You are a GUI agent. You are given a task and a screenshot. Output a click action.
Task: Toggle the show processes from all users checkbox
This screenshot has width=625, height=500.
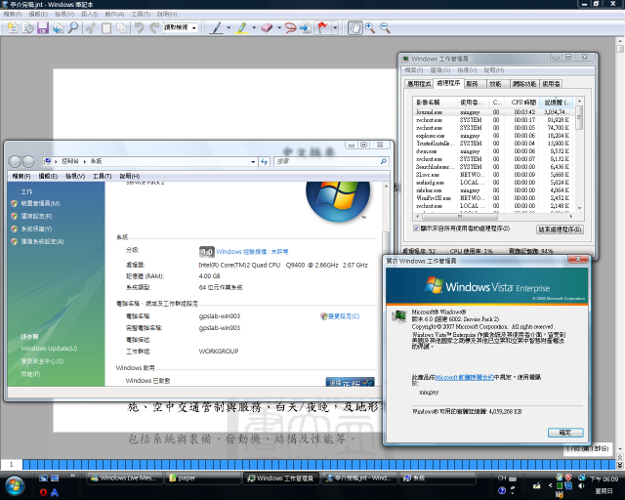(416, 229)
